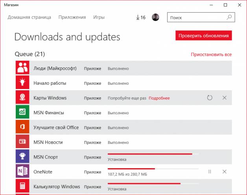Pause the OneNote download
Viewport: 247px width, 195px height.
[x=210, y=171]
